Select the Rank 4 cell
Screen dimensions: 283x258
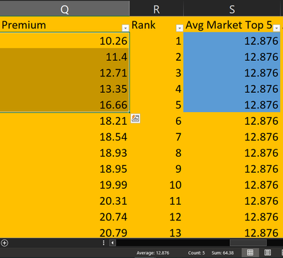point(156,89)
